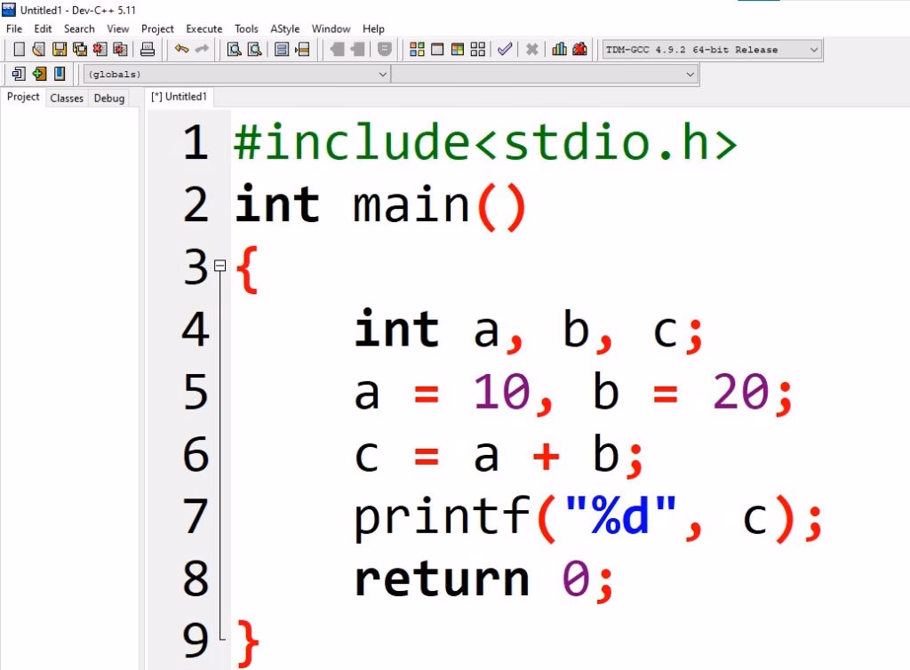Click the Go to line icon
The width and height of the screenshot is (910, 670).
pos(302,49)
